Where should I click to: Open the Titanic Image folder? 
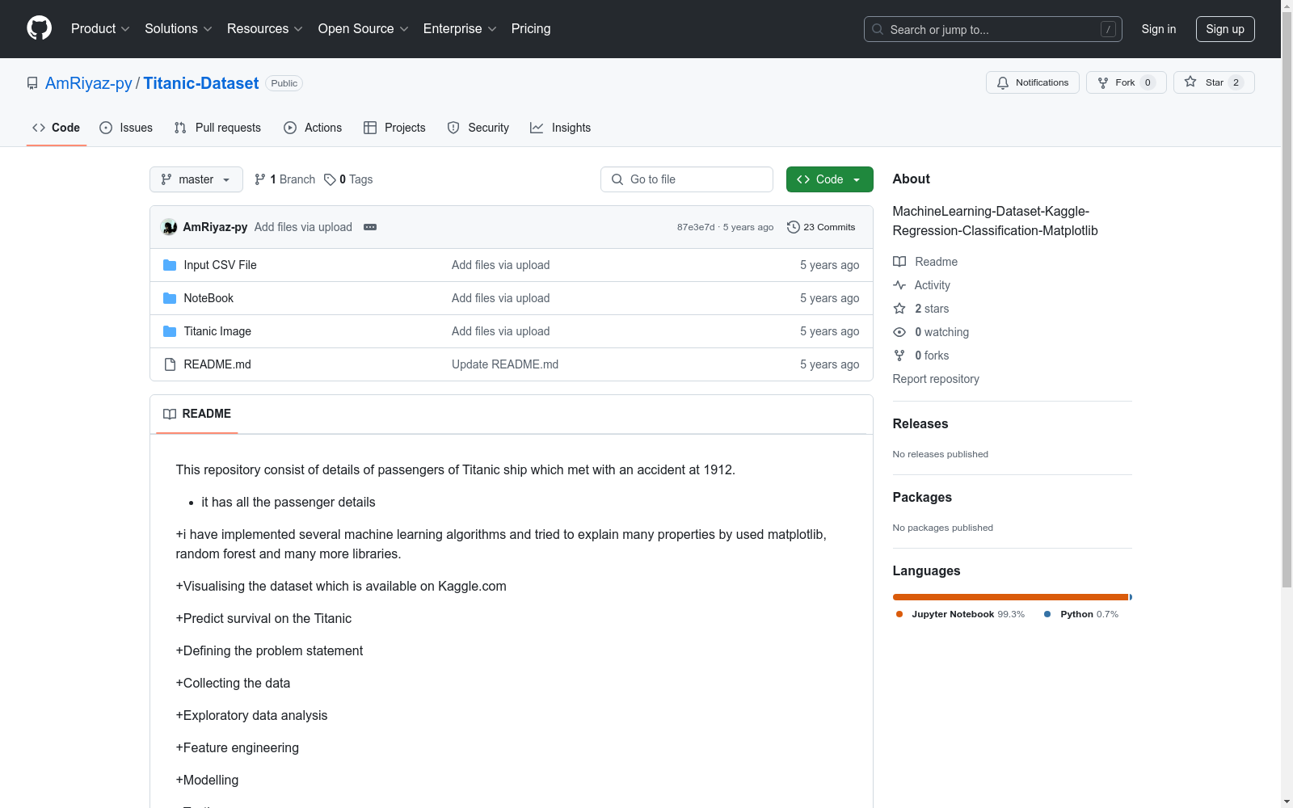click(x=217, y=331)
